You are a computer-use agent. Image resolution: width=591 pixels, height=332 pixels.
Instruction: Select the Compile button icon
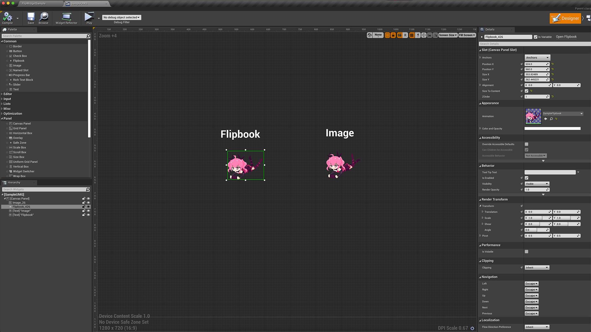point(7,17)
